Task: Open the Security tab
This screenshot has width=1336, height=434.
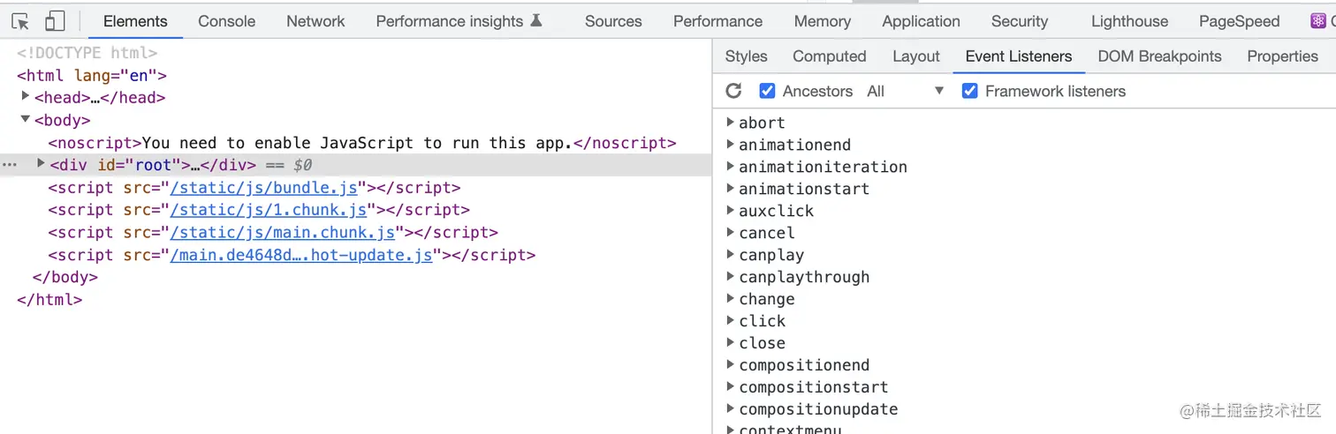Action: (x=1019, y=21)
